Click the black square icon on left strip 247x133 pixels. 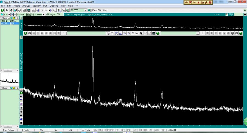(x=21, y=123)
